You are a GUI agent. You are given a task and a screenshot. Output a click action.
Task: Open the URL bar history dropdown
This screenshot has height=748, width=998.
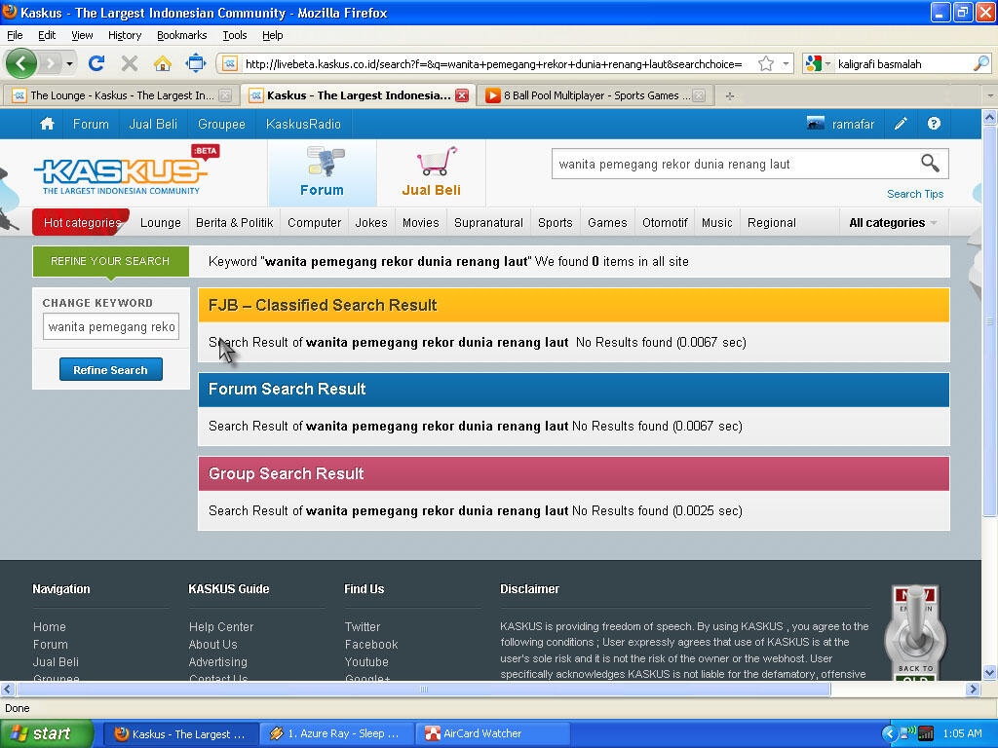(x=786, y=63)
